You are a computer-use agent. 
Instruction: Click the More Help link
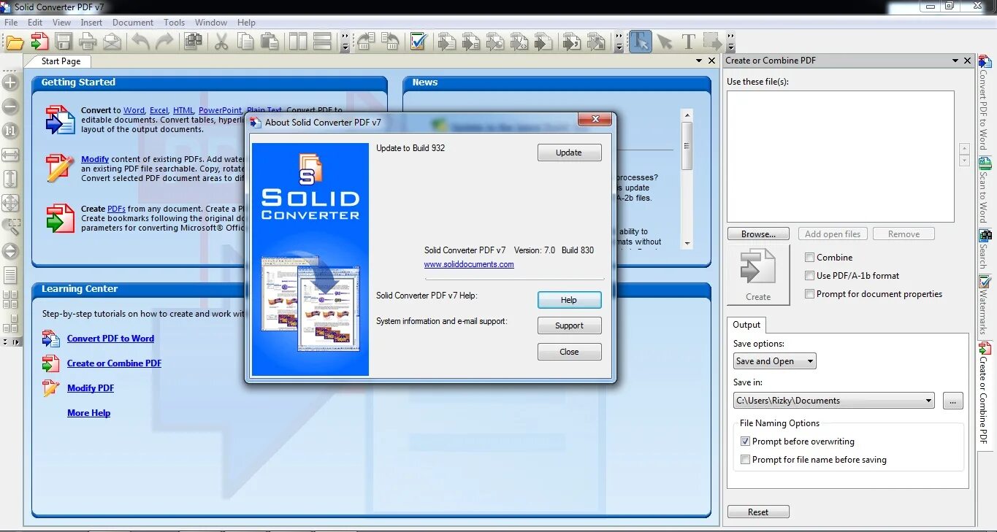coord(88,413)
